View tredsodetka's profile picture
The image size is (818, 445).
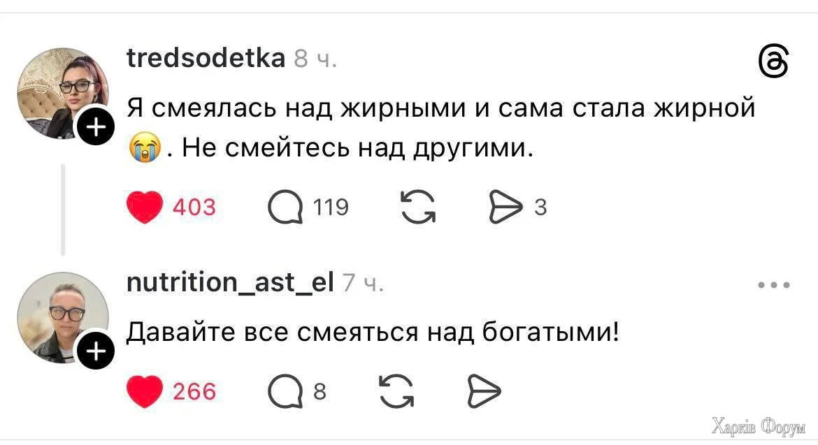pos(62,92)
